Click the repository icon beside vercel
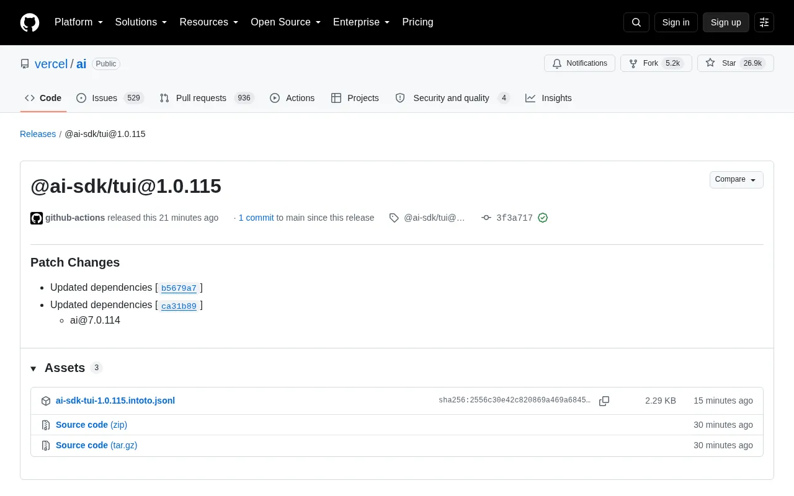Image resolution: width=794 pixels, height=496 pixels. [x=25, y=64]
